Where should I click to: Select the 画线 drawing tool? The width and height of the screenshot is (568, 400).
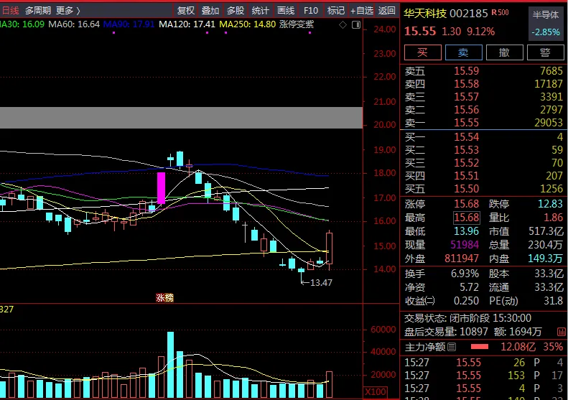point(286,11)
